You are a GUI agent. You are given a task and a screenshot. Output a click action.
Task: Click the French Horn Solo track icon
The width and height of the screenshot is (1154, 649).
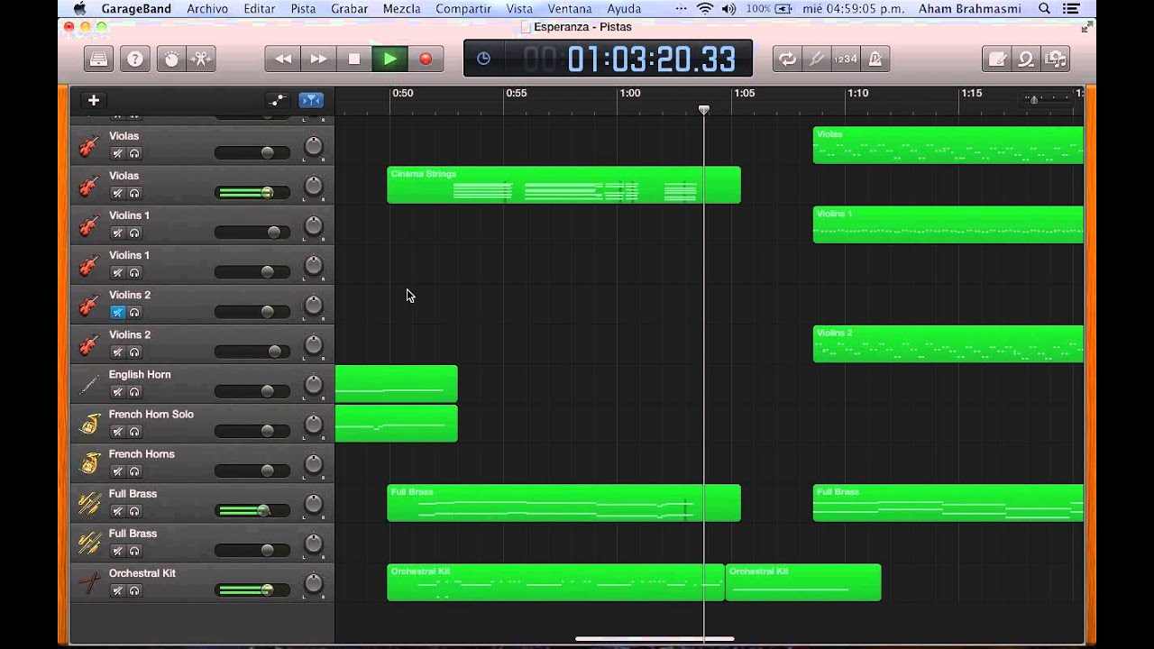(88, 424)
